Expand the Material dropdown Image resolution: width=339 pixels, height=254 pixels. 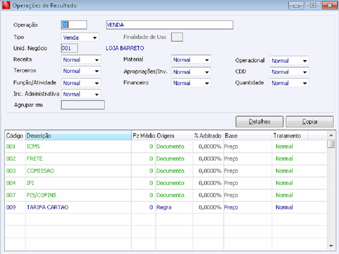tap(191, 60)
